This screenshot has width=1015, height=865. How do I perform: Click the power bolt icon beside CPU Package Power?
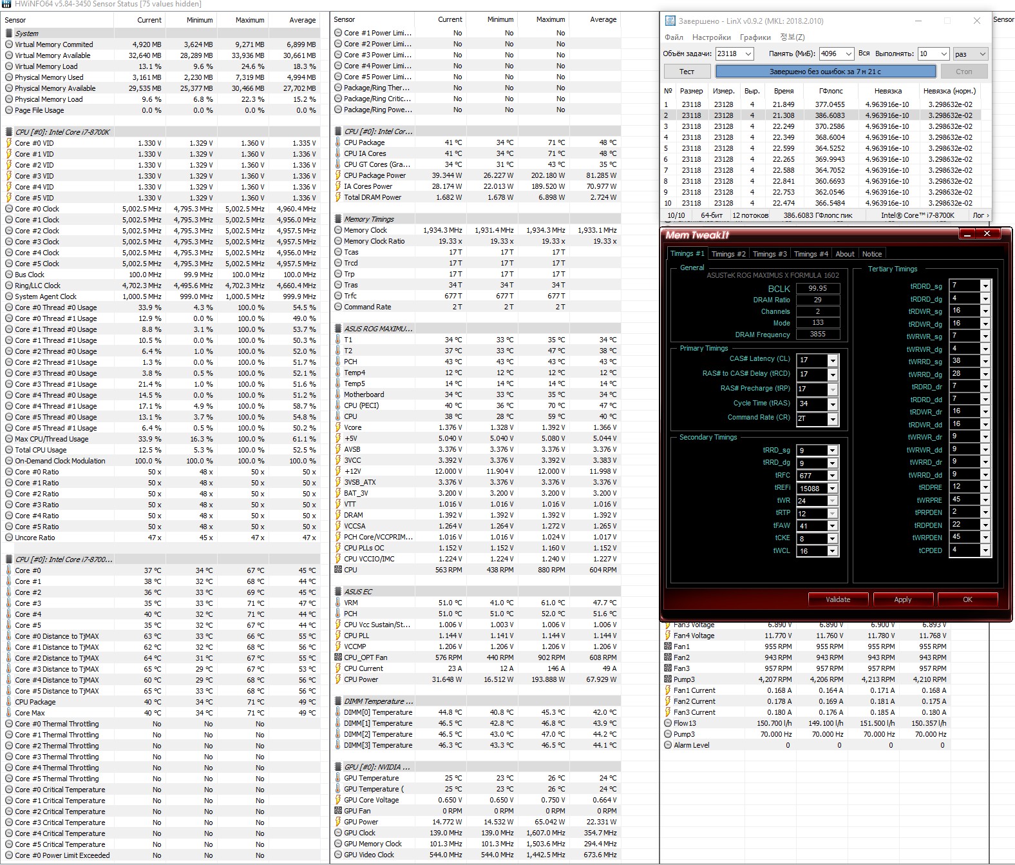pyautogui.click(x=338, y=175)
